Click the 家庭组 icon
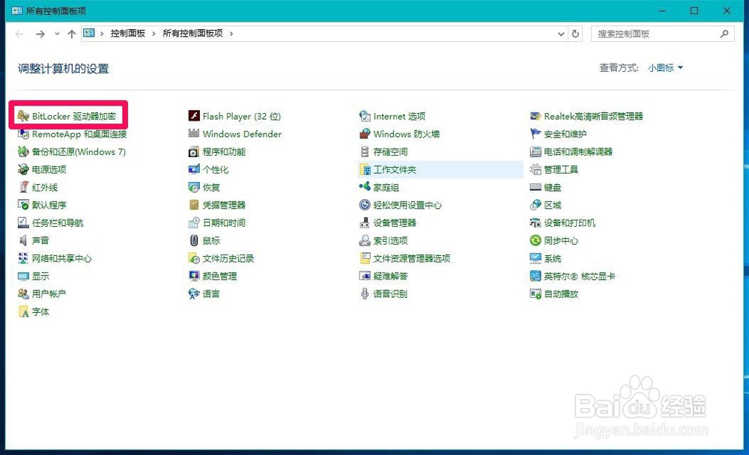This screenshot has width=749, height=455. point(365,187)
